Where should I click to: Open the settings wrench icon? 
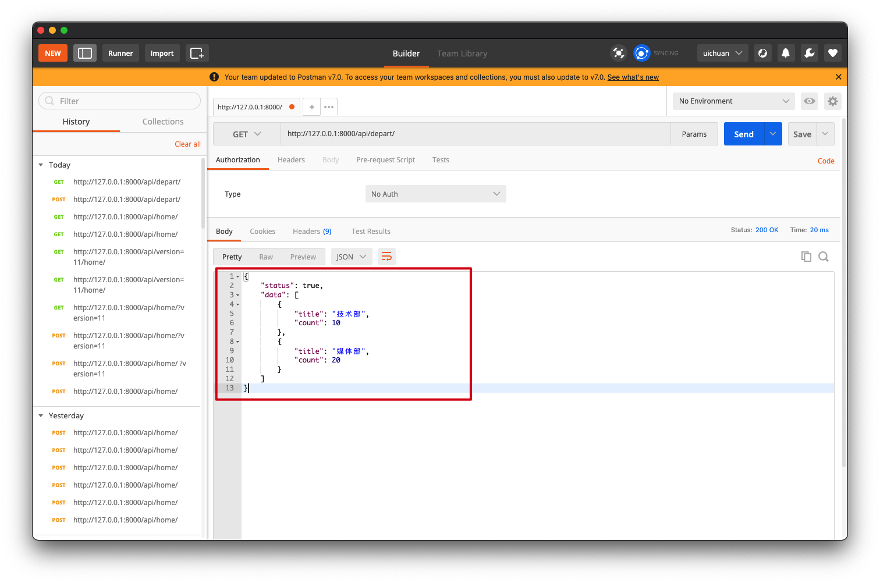[809, 53]
